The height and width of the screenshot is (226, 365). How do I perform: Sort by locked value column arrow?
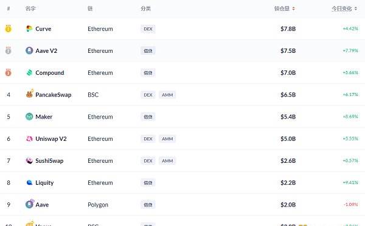tap(294, 9)
